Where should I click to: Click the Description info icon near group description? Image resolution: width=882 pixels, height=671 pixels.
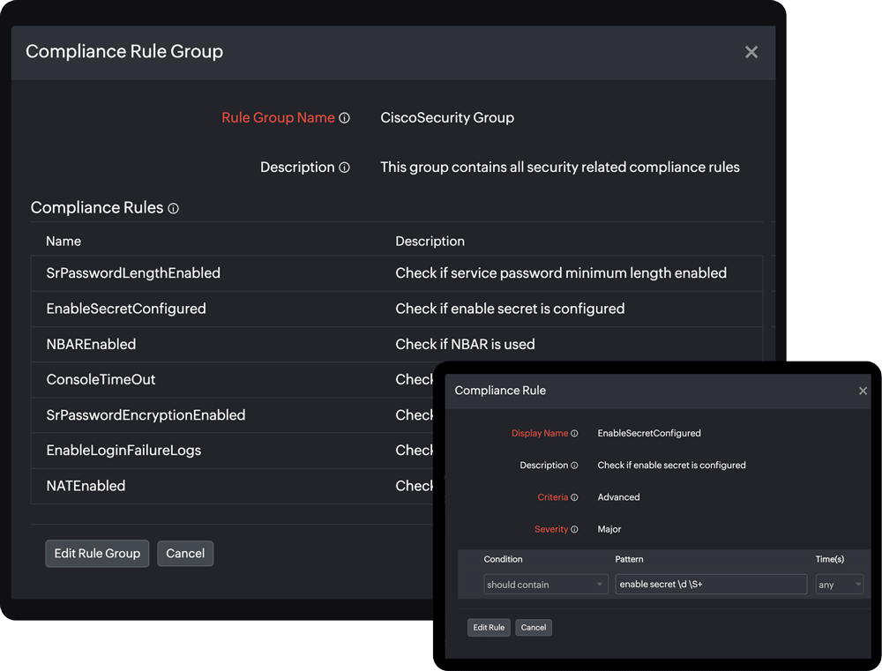click(x=346, y=167)
